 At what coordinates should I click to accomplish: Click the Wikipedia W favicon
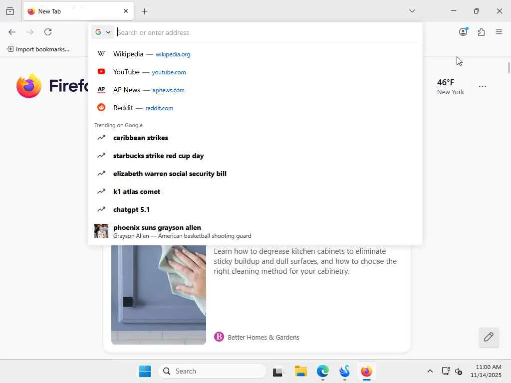[x=101, y=54]
